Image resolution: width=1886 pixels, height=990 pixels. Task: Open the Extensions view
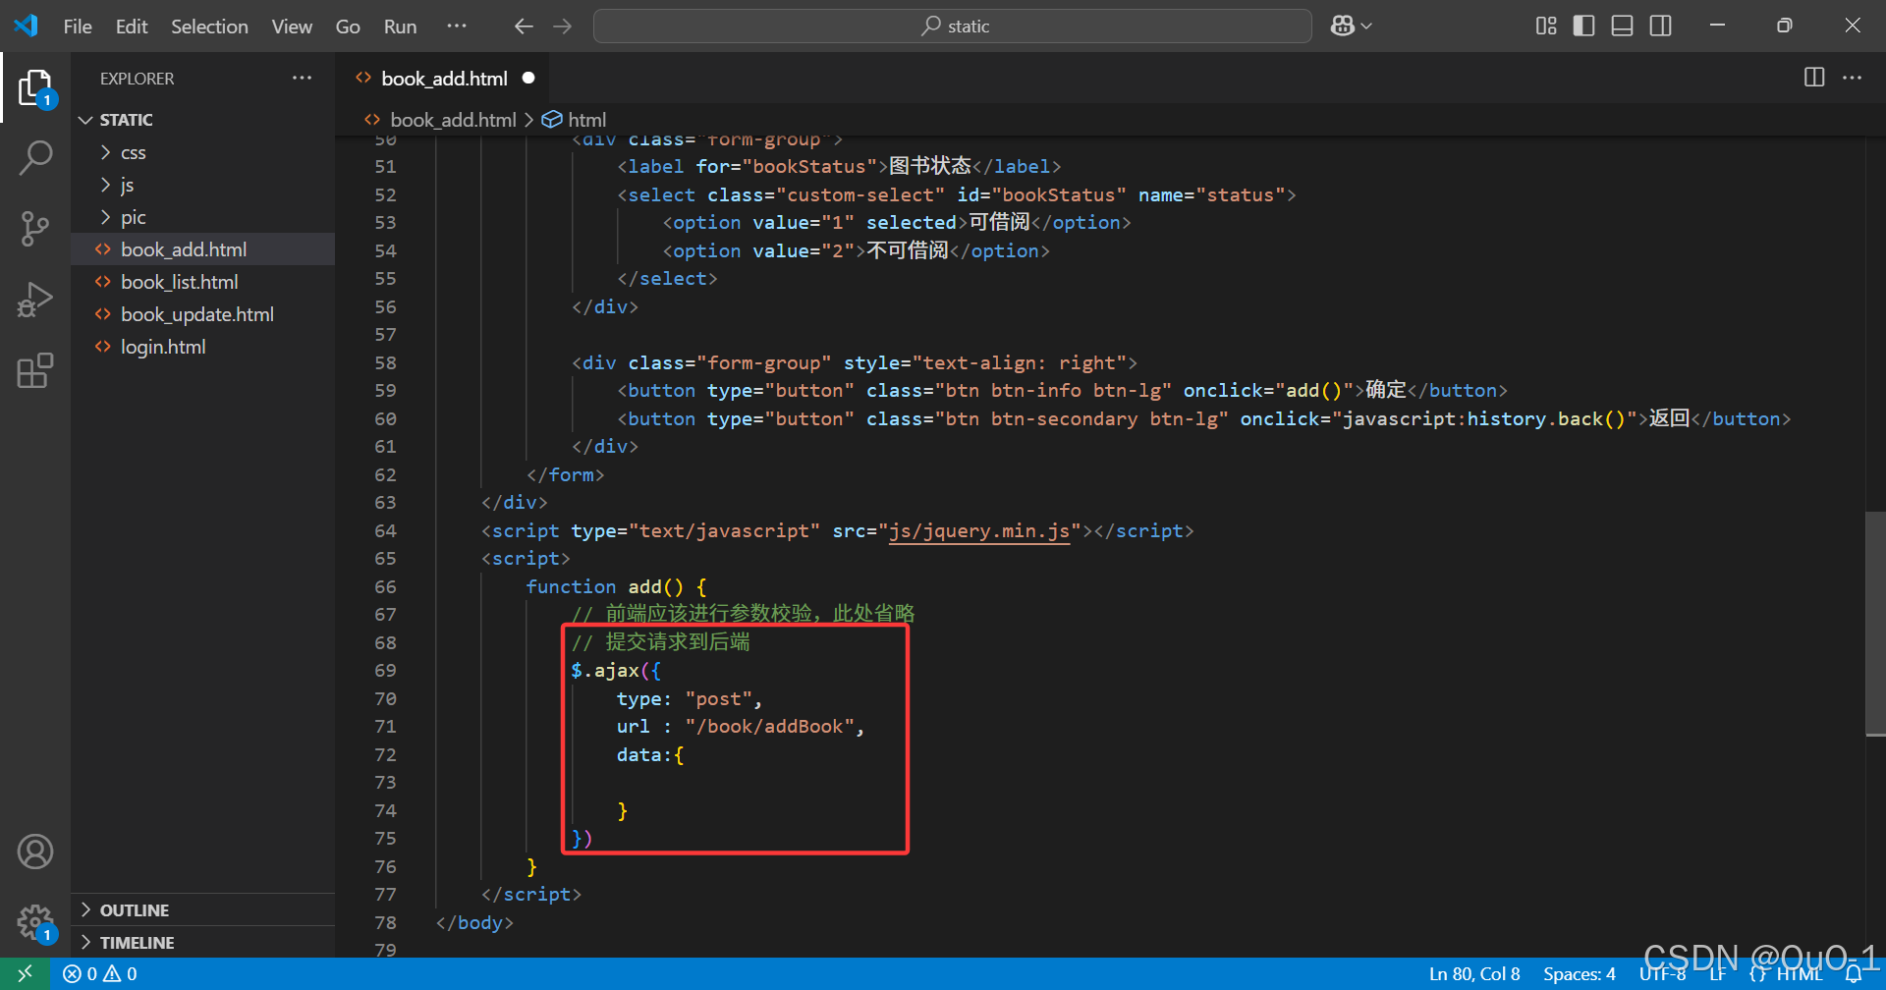tap(35, 370)
